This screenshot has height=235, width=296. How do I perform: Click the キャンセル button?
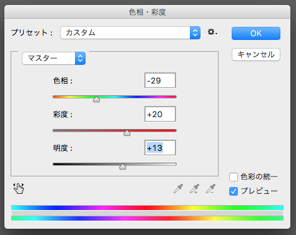256,54
